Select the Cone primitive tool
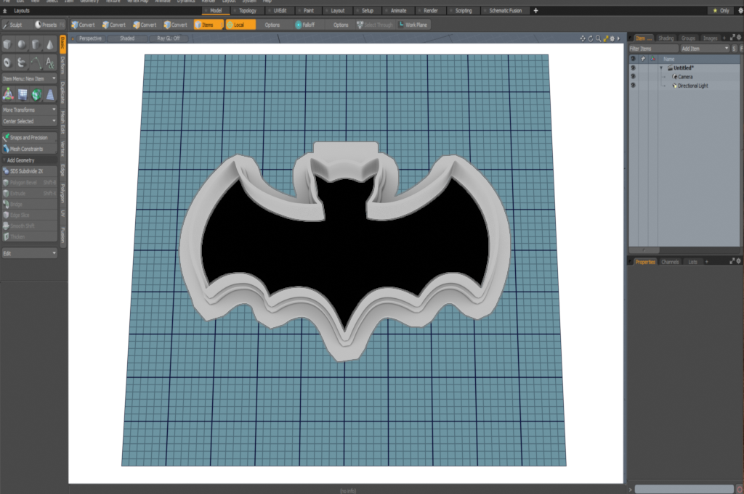 pos(49,44)
